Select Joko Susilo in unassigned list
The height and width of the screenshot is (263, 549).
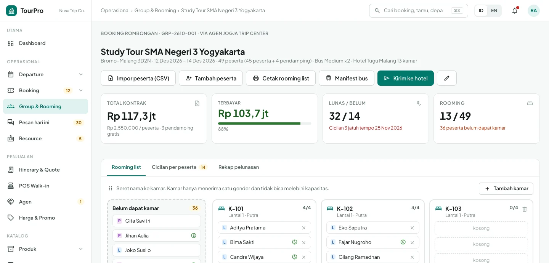point(157,250)
